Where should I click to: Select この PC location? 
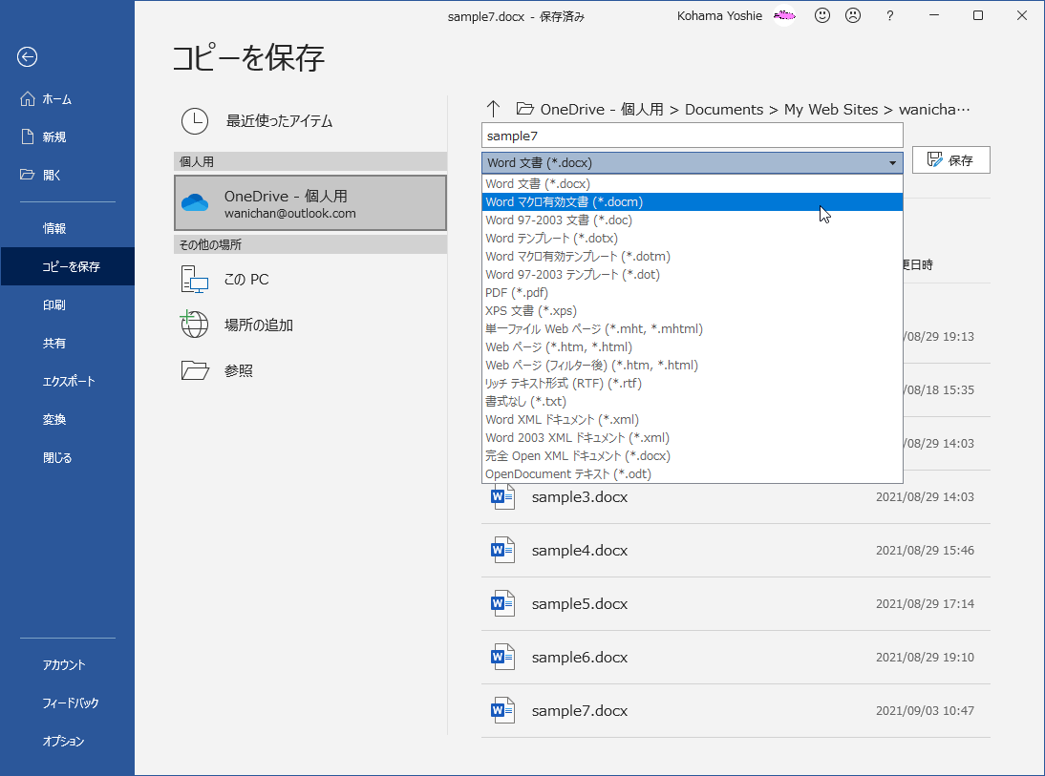click(x=309, y=279)
